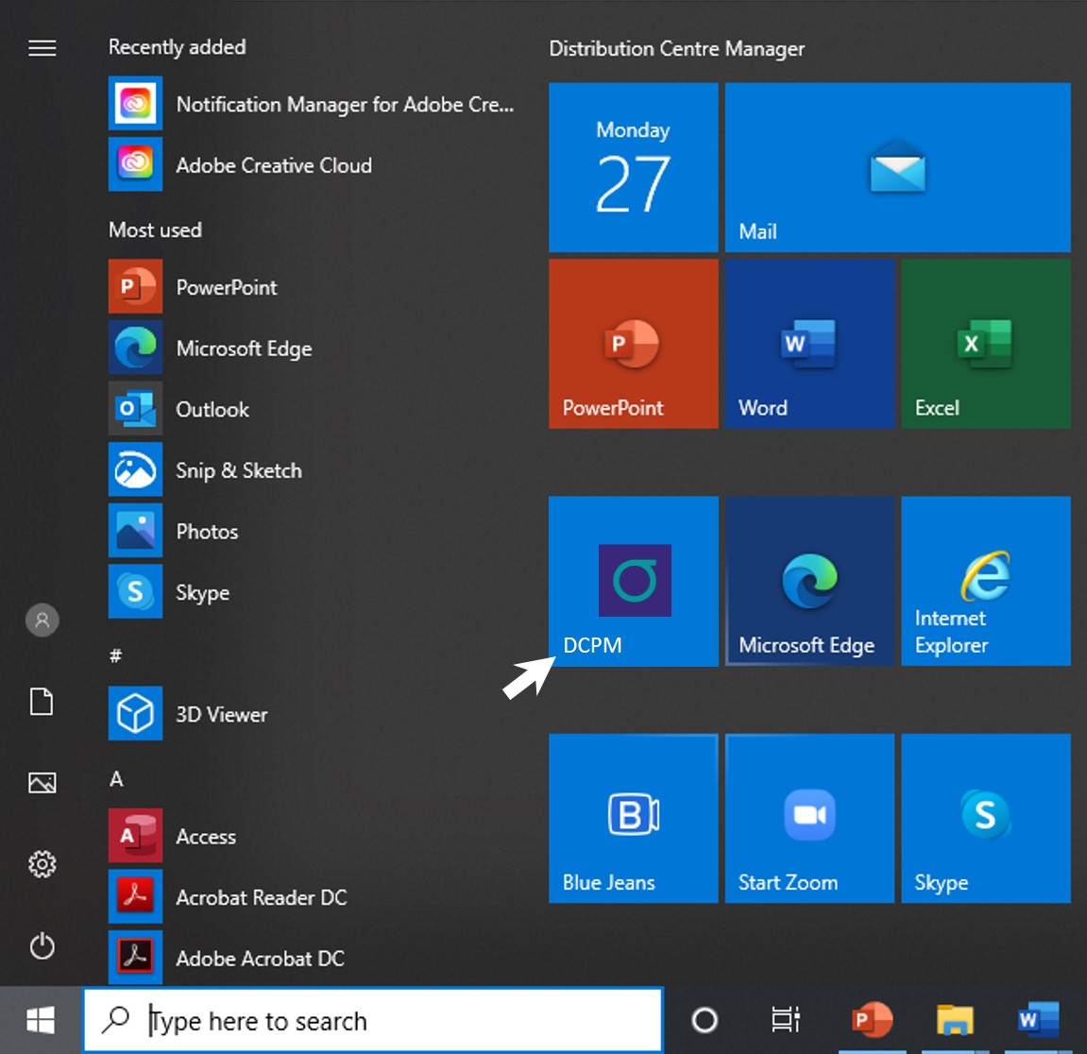Open the Mail tile
1087x1054 pixels.
897,167
